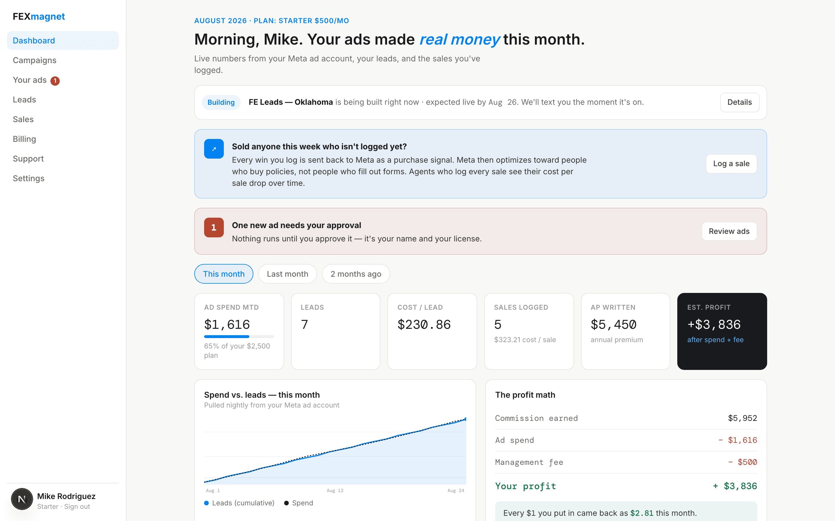Go to Billing
This screenshot has height=521, width=835.
63,139
